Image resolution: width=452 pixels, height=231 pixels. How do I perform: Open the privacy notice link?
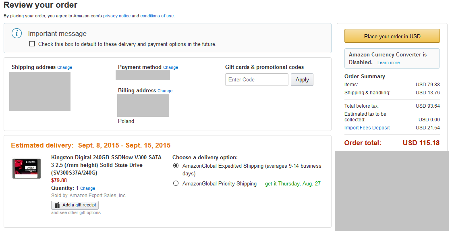click(117, 16)
